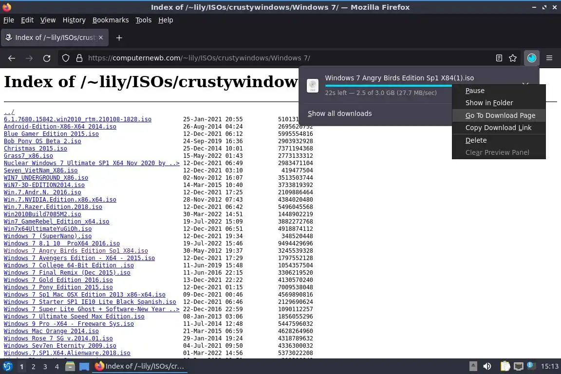The width and height of the screenshot is (561, 374).
Task: Open Win.7.Razer.Edition.2018.iso
Action: pyautogui.click(x=53, y=207)
